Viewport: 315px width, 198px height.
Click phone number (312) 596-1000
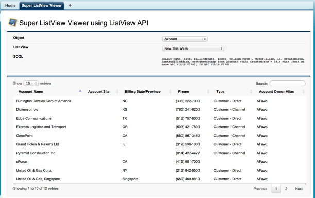pos(188,144)
